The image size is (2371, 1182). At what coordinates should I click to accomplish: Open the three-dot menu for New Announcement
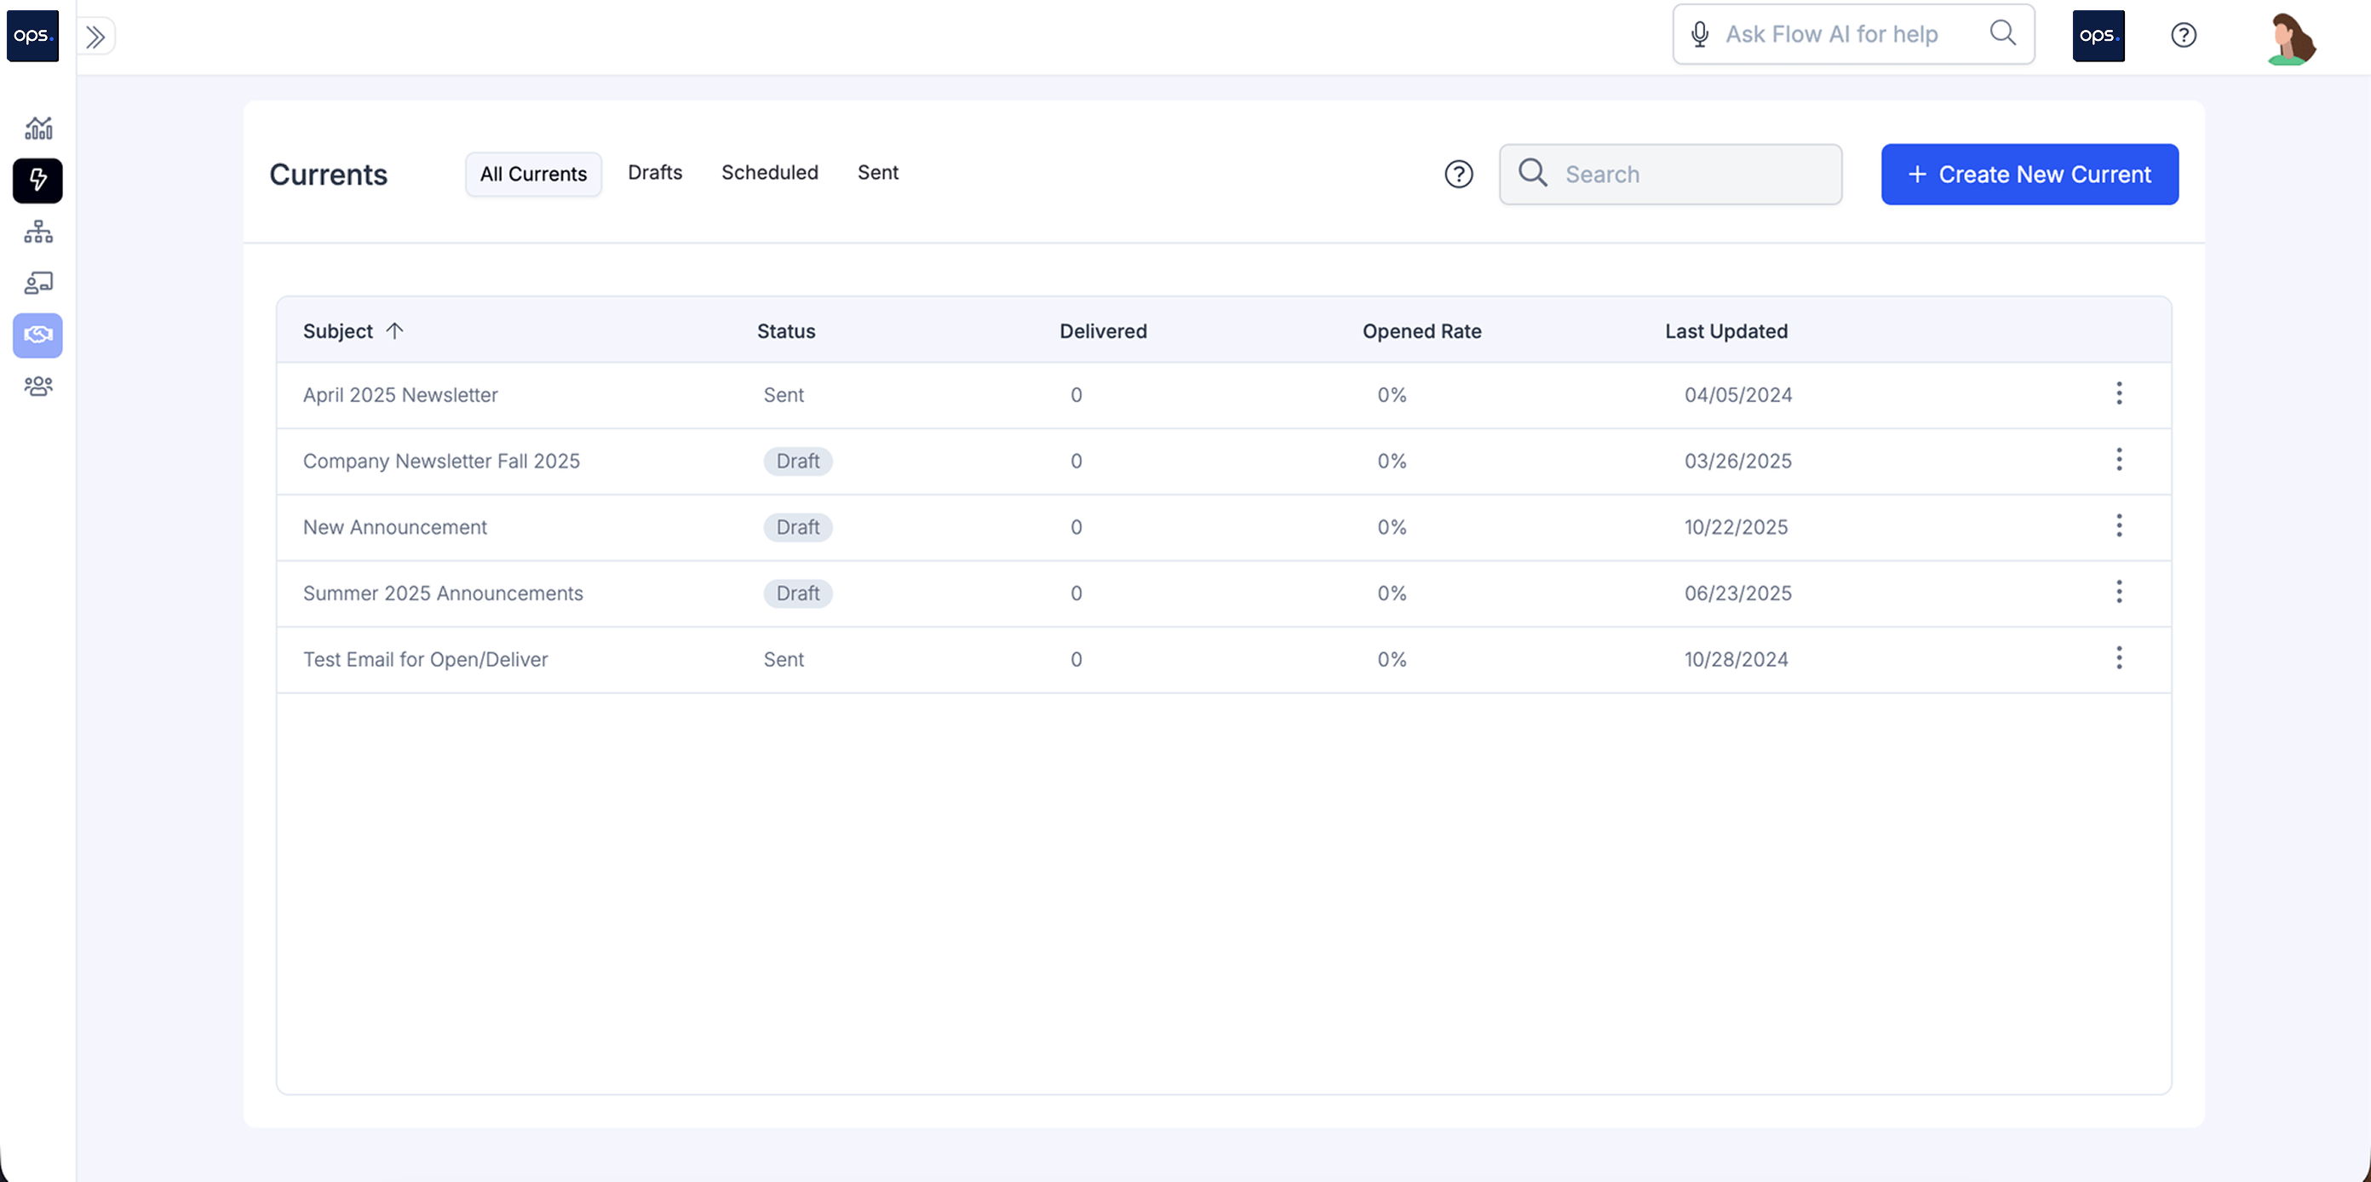coord(2119,526)
